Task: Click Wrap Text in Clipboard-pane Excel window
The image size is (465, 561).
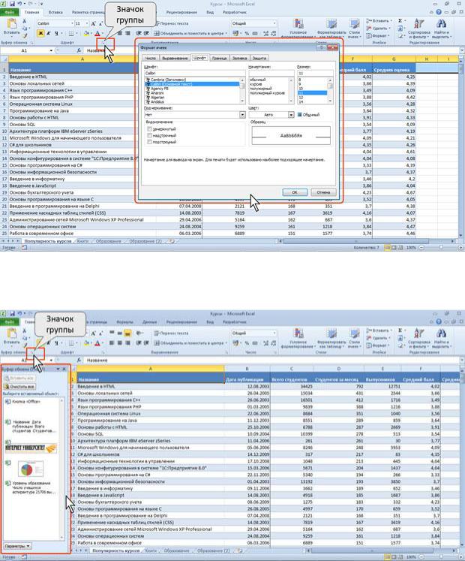Action: coord(171,333)
